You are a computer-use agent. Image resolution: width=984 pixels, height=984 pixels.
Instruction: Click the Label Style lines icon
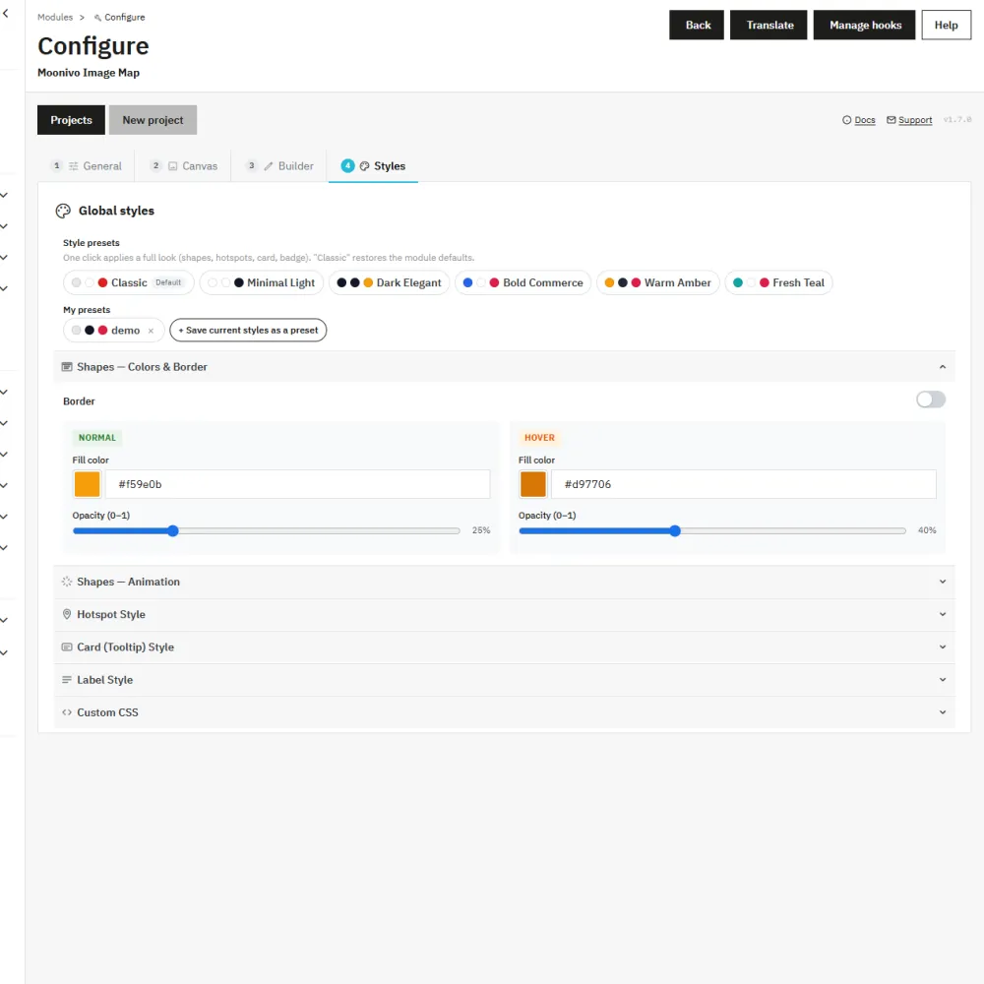point(67,680)
